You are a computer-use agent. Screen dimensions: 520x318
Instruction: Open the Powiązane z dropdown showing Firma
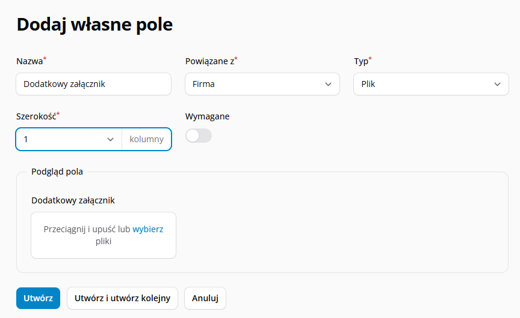point(262,84)
